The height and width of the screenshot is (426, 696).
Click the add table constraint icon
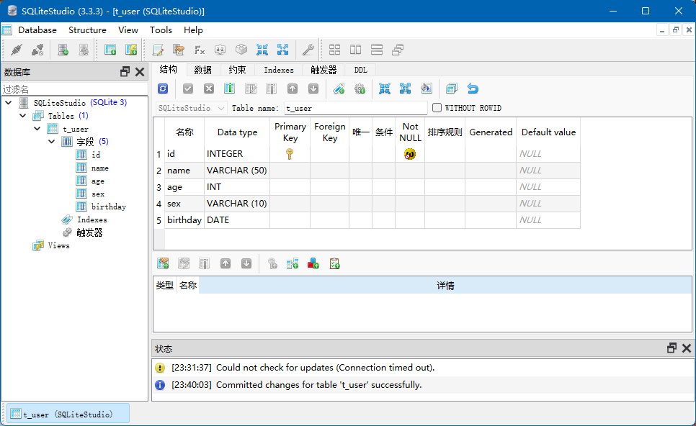(x=163, y=264)
